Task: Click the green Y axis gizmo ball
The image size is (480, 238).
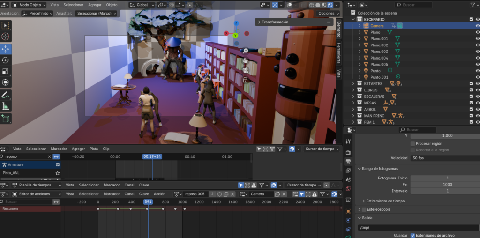Action: pyautogui.click(x=236, y=35)
